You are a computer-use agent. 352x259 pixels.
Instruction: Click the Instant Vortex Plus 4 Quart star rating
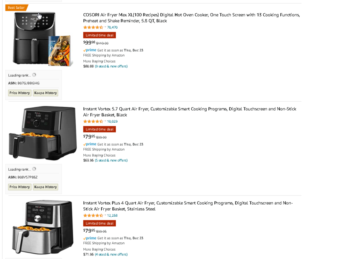coord(93,215)
